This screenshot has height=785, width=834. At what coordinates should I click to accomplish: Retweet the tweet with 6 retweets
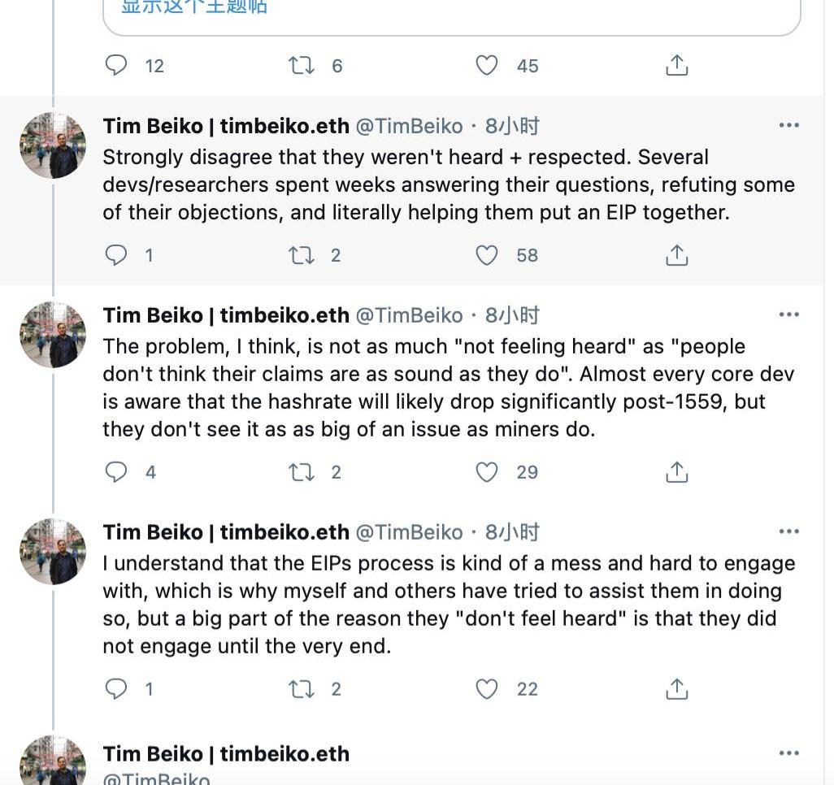[x=302, y=65]
